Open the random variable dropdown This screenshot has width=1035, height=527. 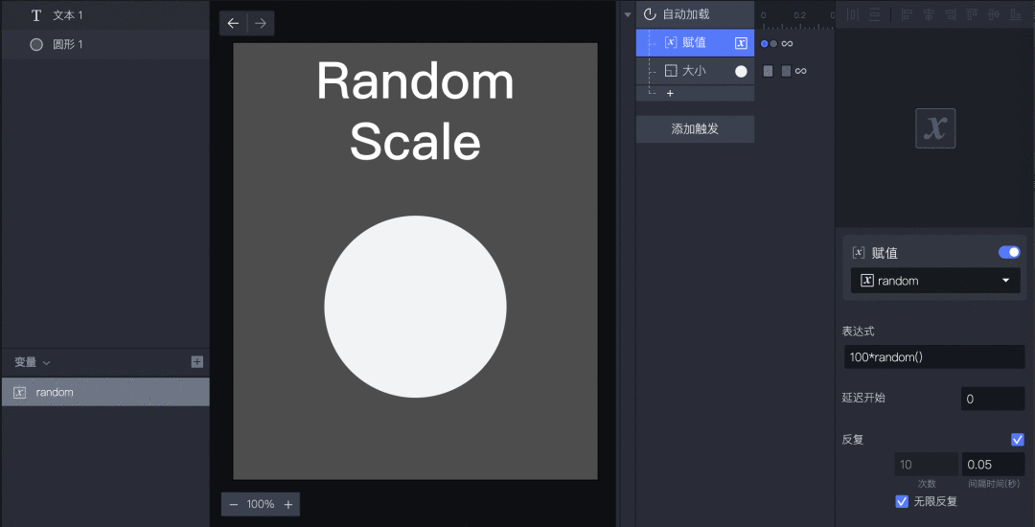(x=935, y=281)
